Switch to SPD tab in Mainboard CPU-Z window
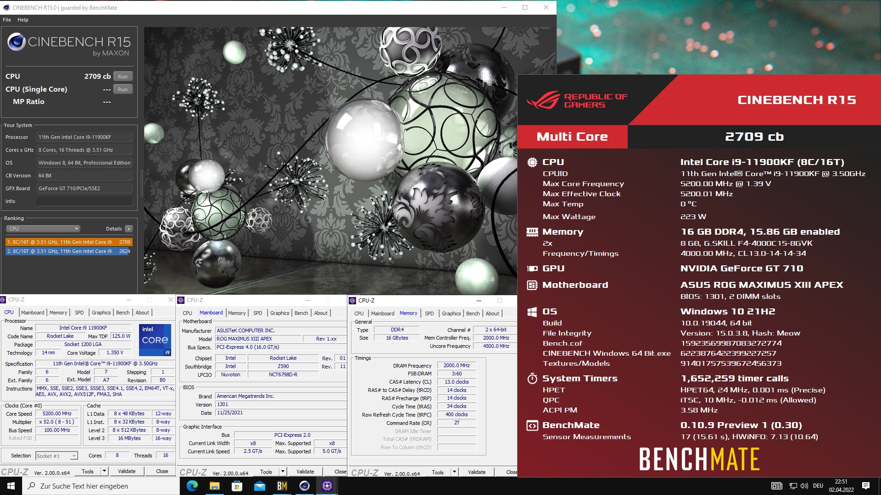The width and height of the screenshot is (881, 495). click(x=258, y=313)
